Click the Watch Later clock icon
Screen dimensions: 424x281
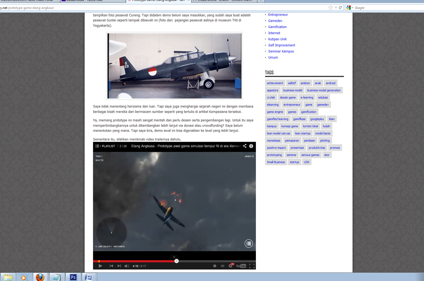(x=214, y=266)
